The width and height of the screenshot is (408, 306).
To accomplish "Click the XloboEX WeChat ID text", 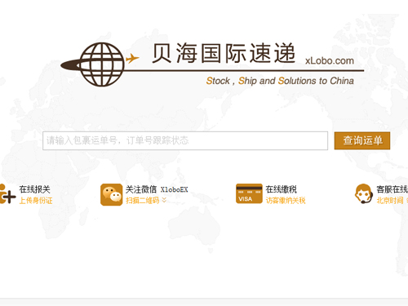I will tap(174, 189).
